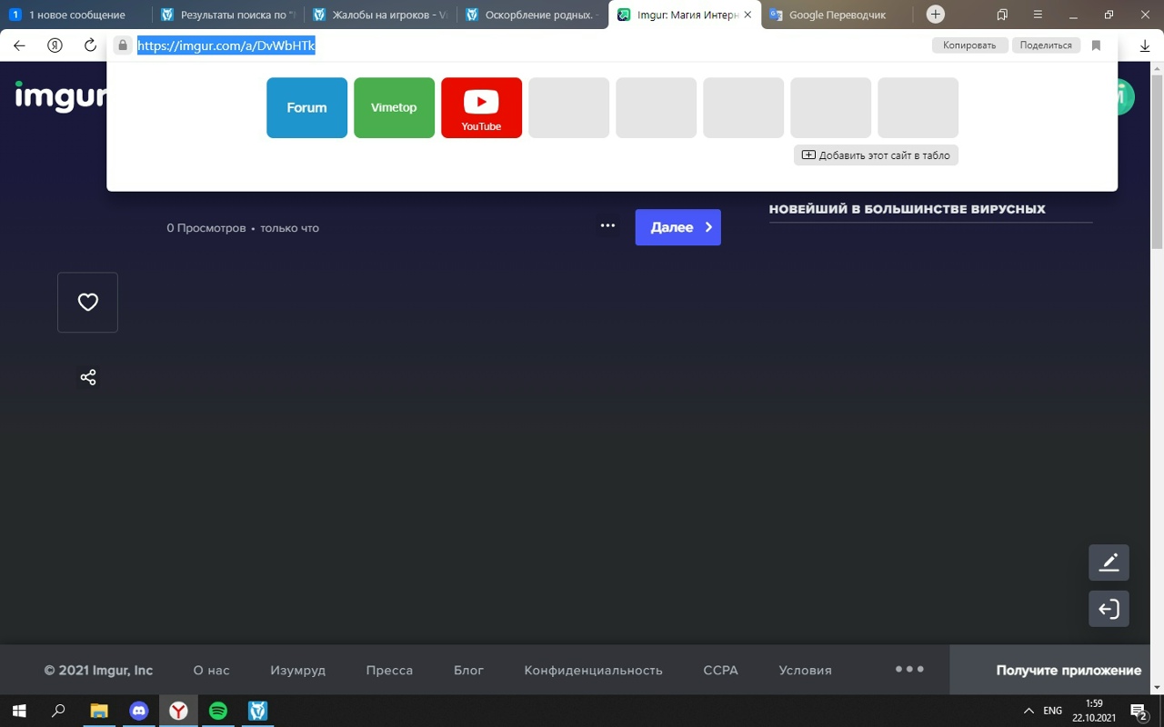This screenshot has height=727, width=1164.
Task: Open Discord from the taskbar
Action: click(x=138, y=711)
